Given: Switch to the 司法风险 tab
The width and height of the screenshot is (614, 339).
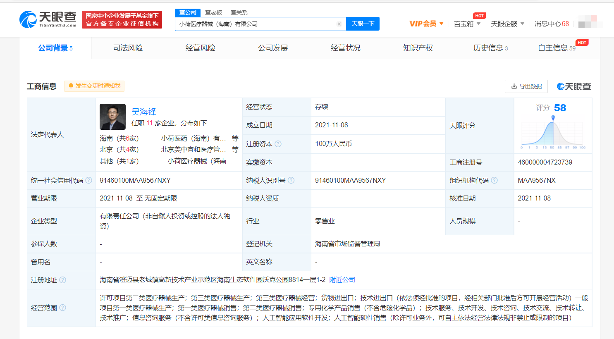Looking at the screenshot, I should (128, 48).
